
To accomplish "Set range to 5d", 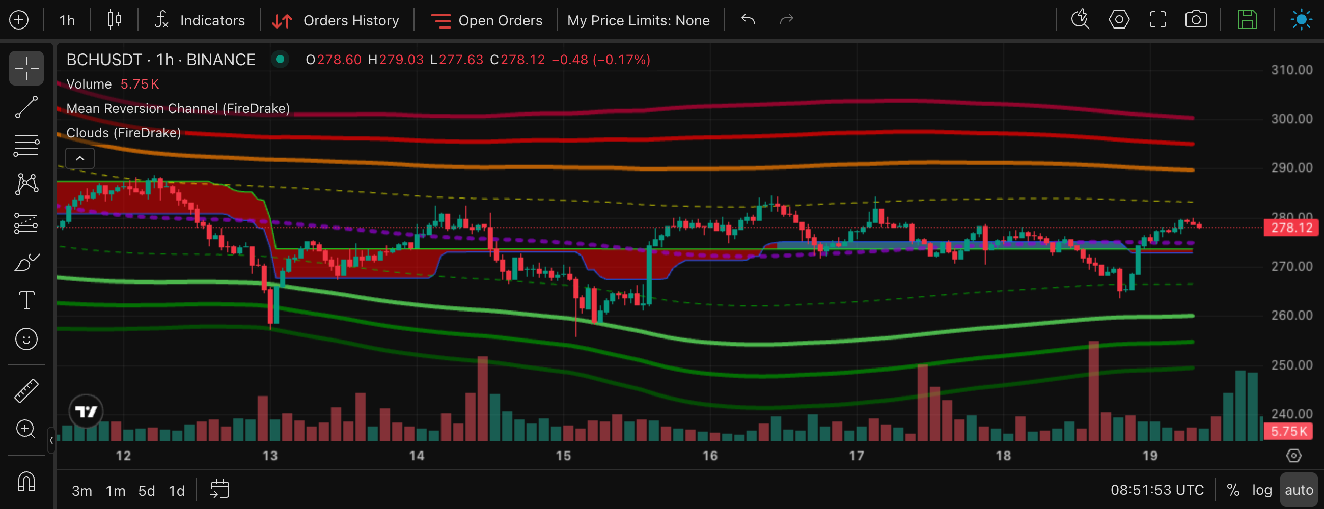I will pyautogui.click(x=147, y=491).
